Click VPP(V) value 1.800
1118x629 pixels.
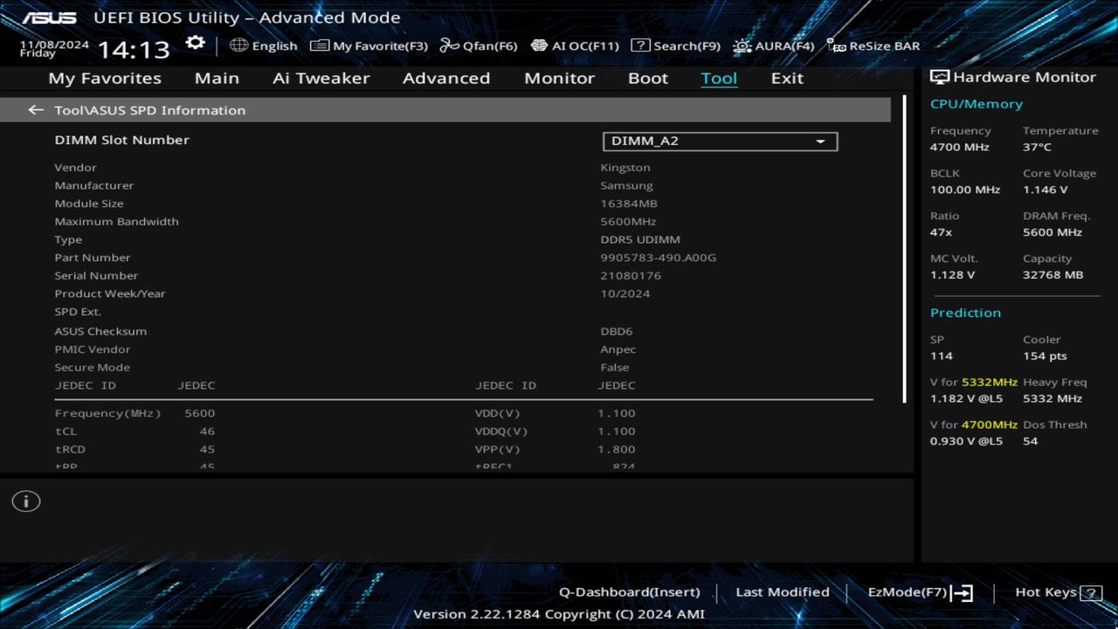(617, 449)
